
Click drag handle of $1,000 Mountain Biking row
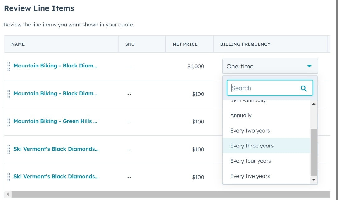tap(9, 66)
